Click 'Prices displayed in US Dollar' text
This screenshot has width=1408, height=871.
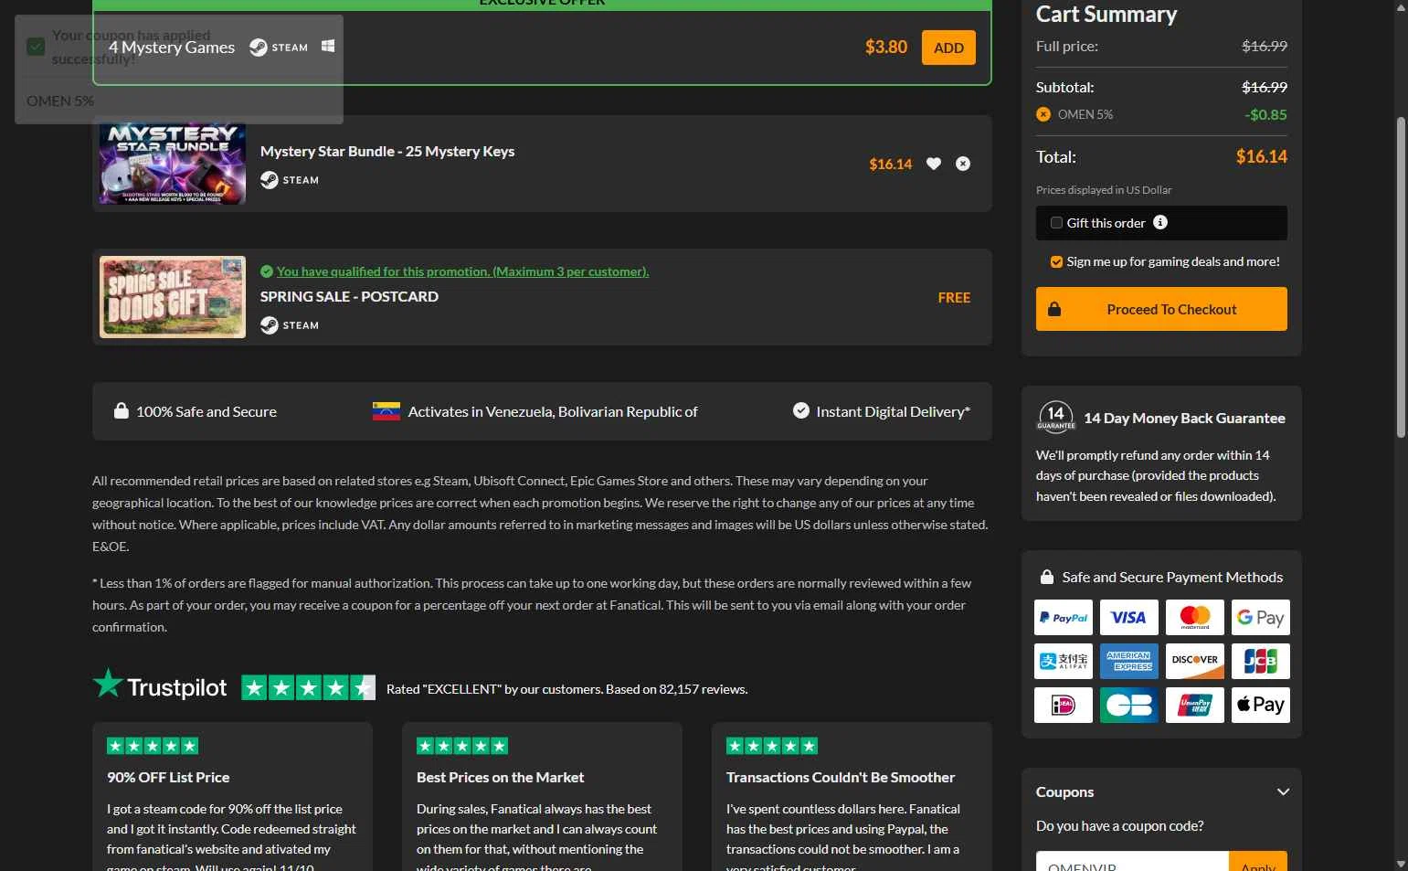click(x=1104, y=190)
